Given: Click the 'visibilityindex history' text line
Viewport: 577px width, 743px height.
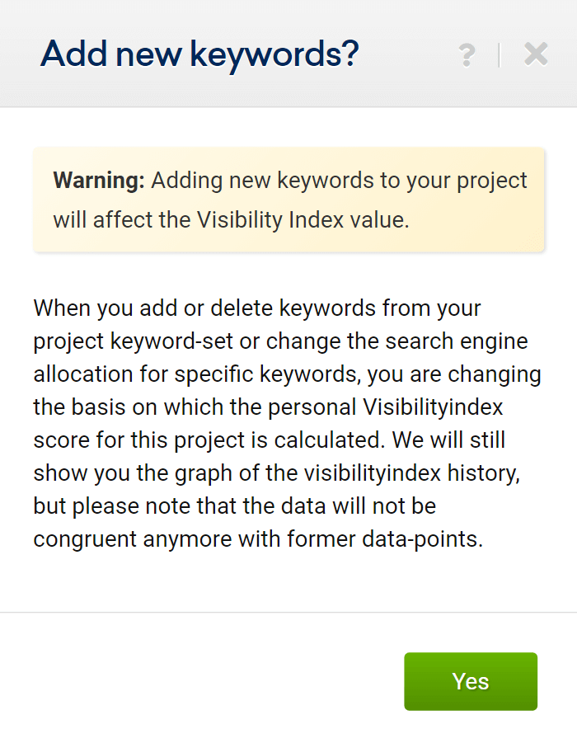Looking at the screenshot, I should (277, 473).
